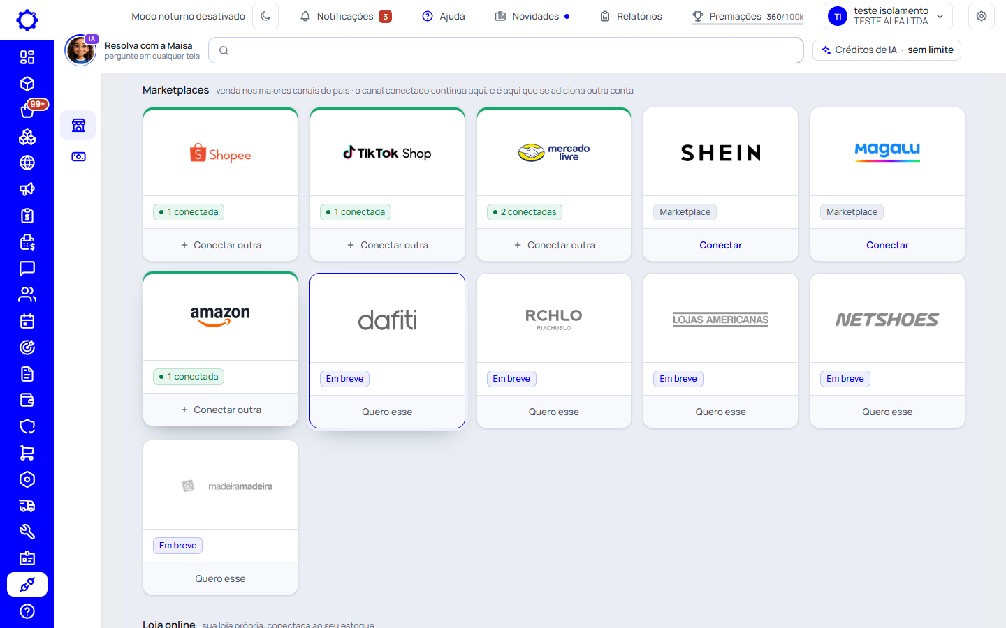This screenshot has width=1006, height=628.
Task: Connect another TikTok Shop account
Action: tap(387, 245)
